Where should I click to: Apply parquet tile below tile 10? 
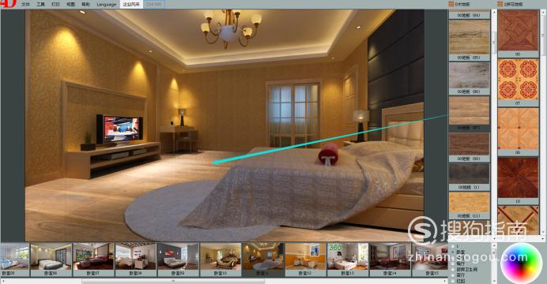point(518,220)
